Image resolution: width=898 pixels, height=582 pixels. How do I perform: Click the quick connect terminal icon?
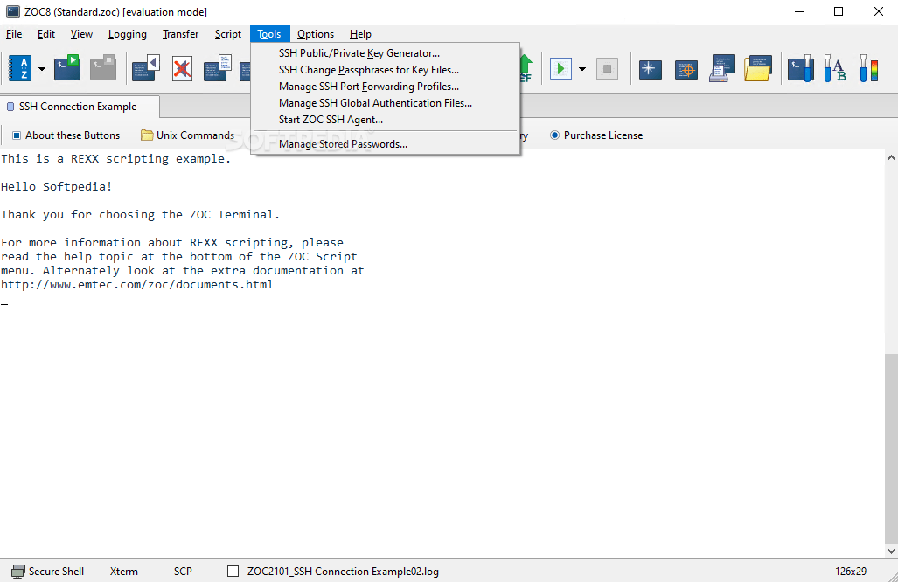(67, 68)
